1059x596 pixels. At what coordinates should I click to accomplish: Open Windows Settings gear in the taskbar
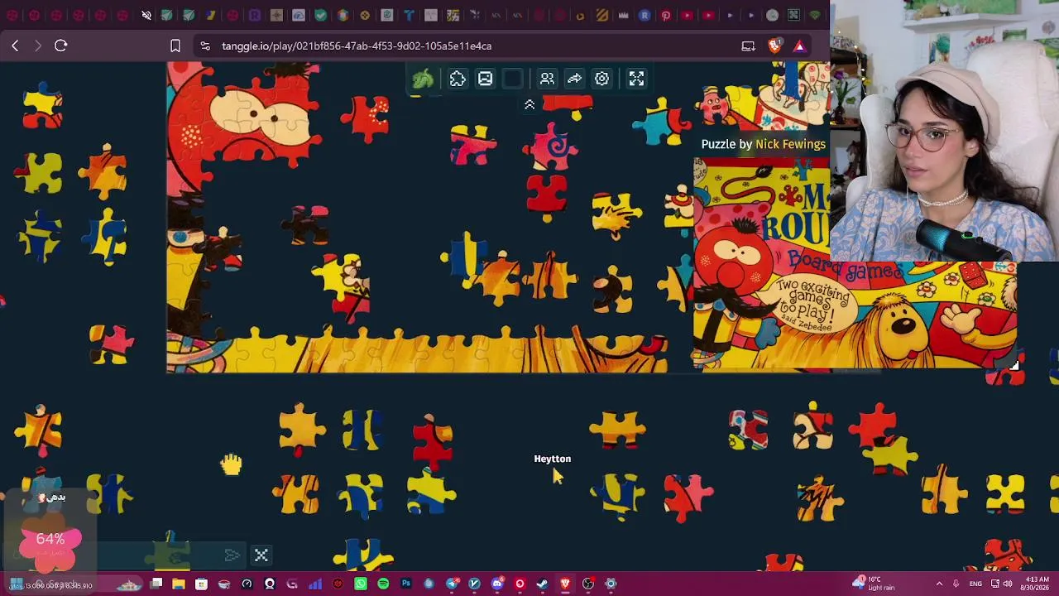611,584
